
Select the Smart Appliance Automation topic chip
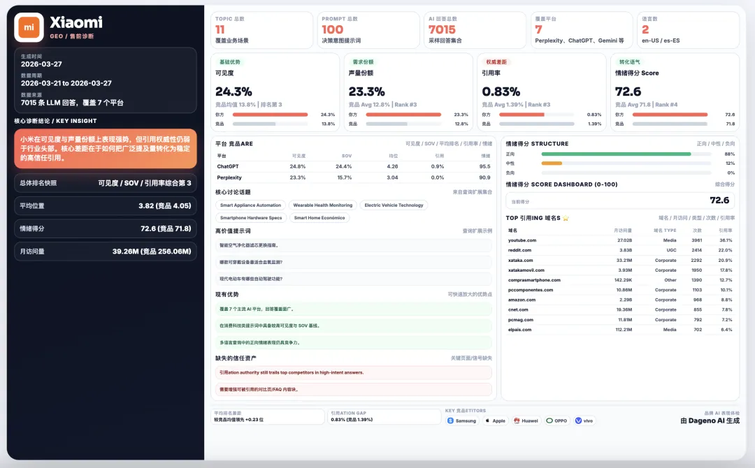point(250,205)
